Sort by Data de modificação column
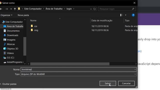160x90 pixels. pos(102,20)
